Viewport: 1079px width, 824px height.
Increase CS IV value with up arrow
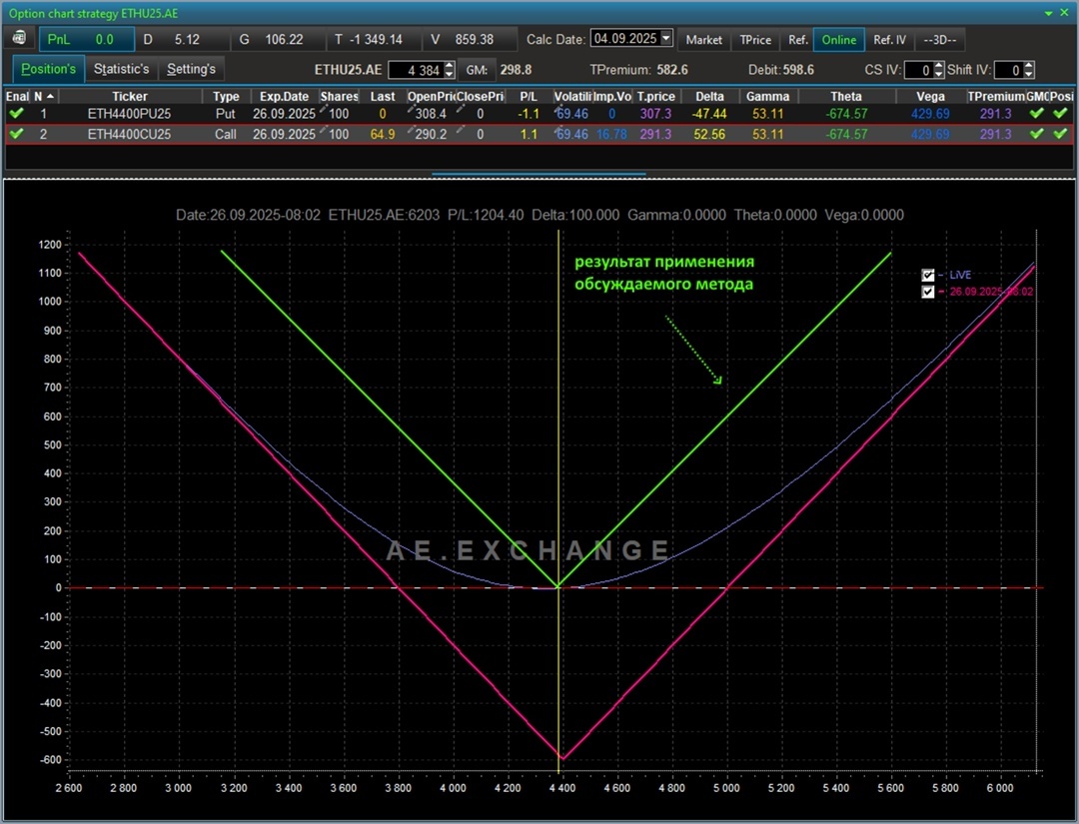[x=938, y=65]
